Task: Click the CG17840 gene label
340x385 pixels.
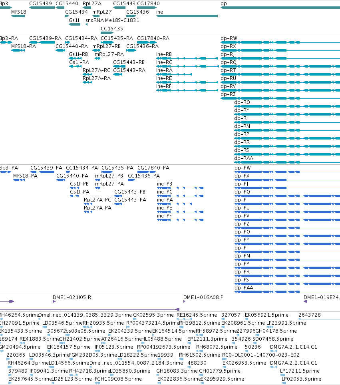Action: (148, 4)
